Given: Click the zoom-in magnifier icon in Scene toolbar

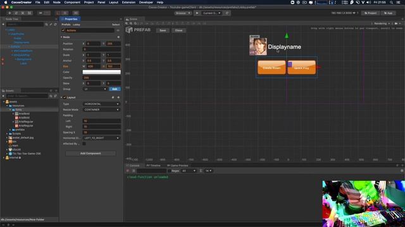Looking at the screenshot, I should (x=127, y=23).
